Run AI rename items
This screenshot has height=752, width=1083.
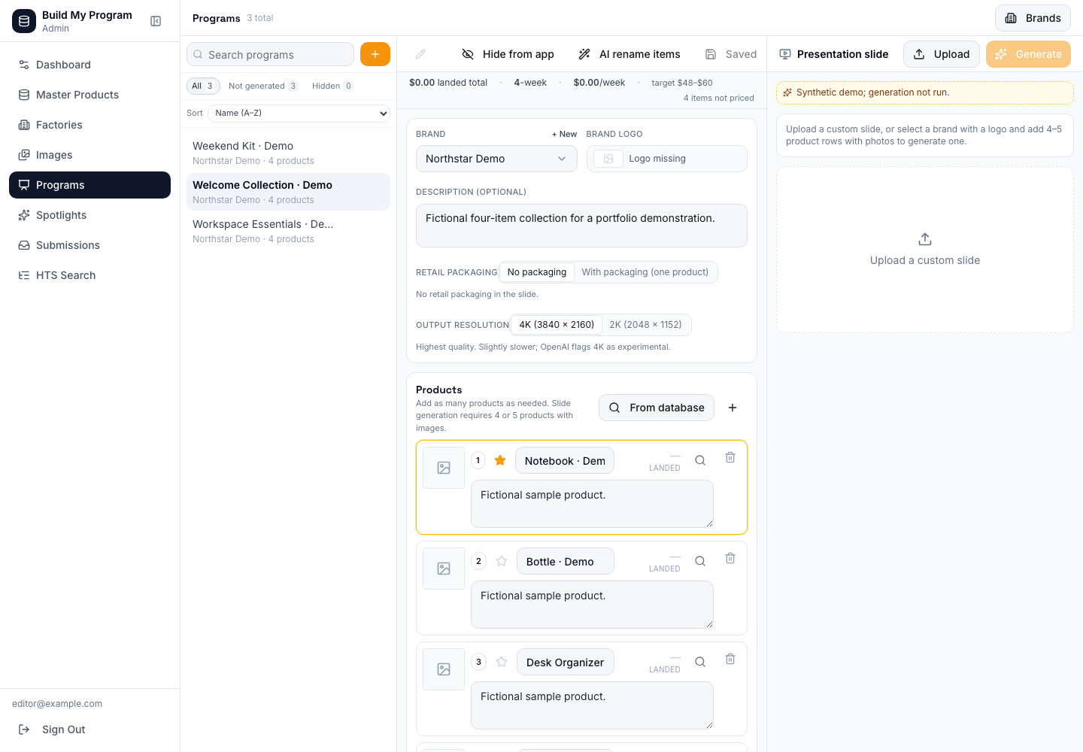pyautogui.click(x=629, y=54)
